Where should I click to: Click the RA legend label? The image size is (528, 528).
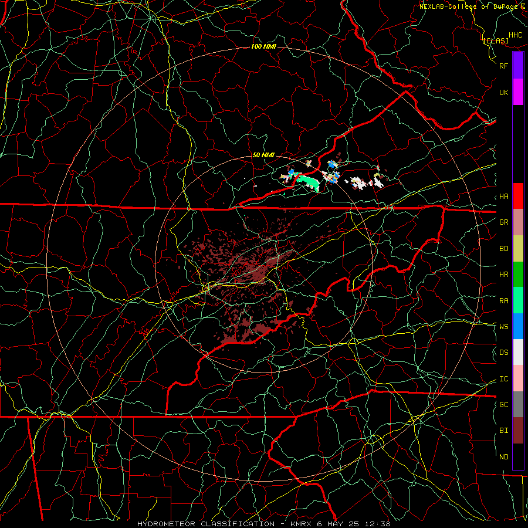(503, 301)
